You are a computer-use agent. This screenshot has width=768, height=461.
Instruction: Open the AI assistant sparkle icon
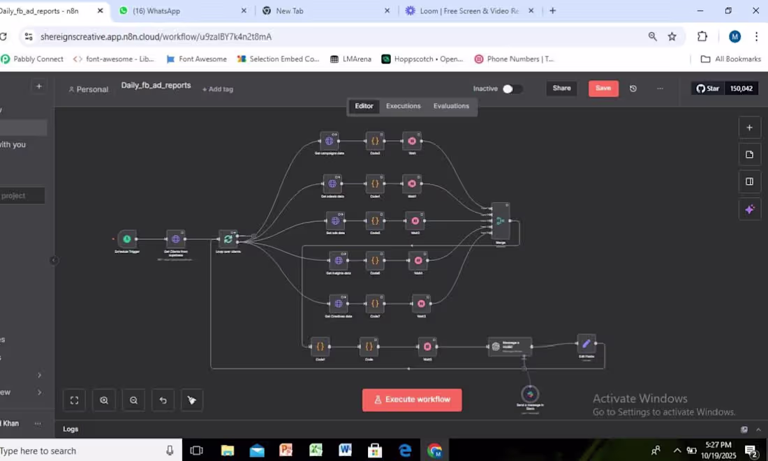[749, 209]
